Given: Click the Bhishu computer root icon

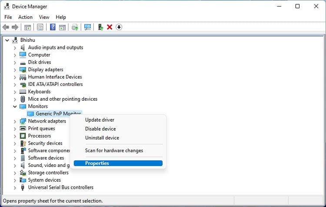Looking at the screenshot, I should [x=15, y=40].
